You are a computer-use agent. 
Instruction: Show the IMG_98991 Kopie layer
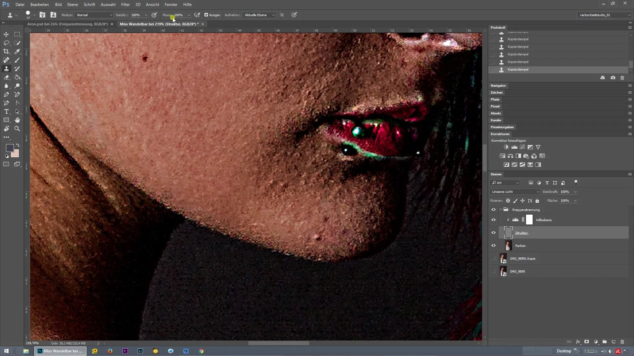click(x=493, y=258)
